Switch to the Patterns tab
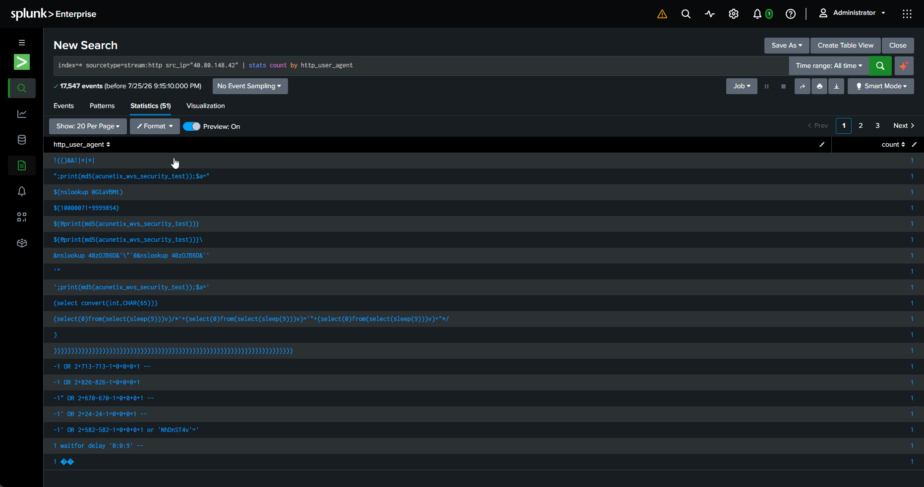Screen dimensions: 924x487 point(102,106)
